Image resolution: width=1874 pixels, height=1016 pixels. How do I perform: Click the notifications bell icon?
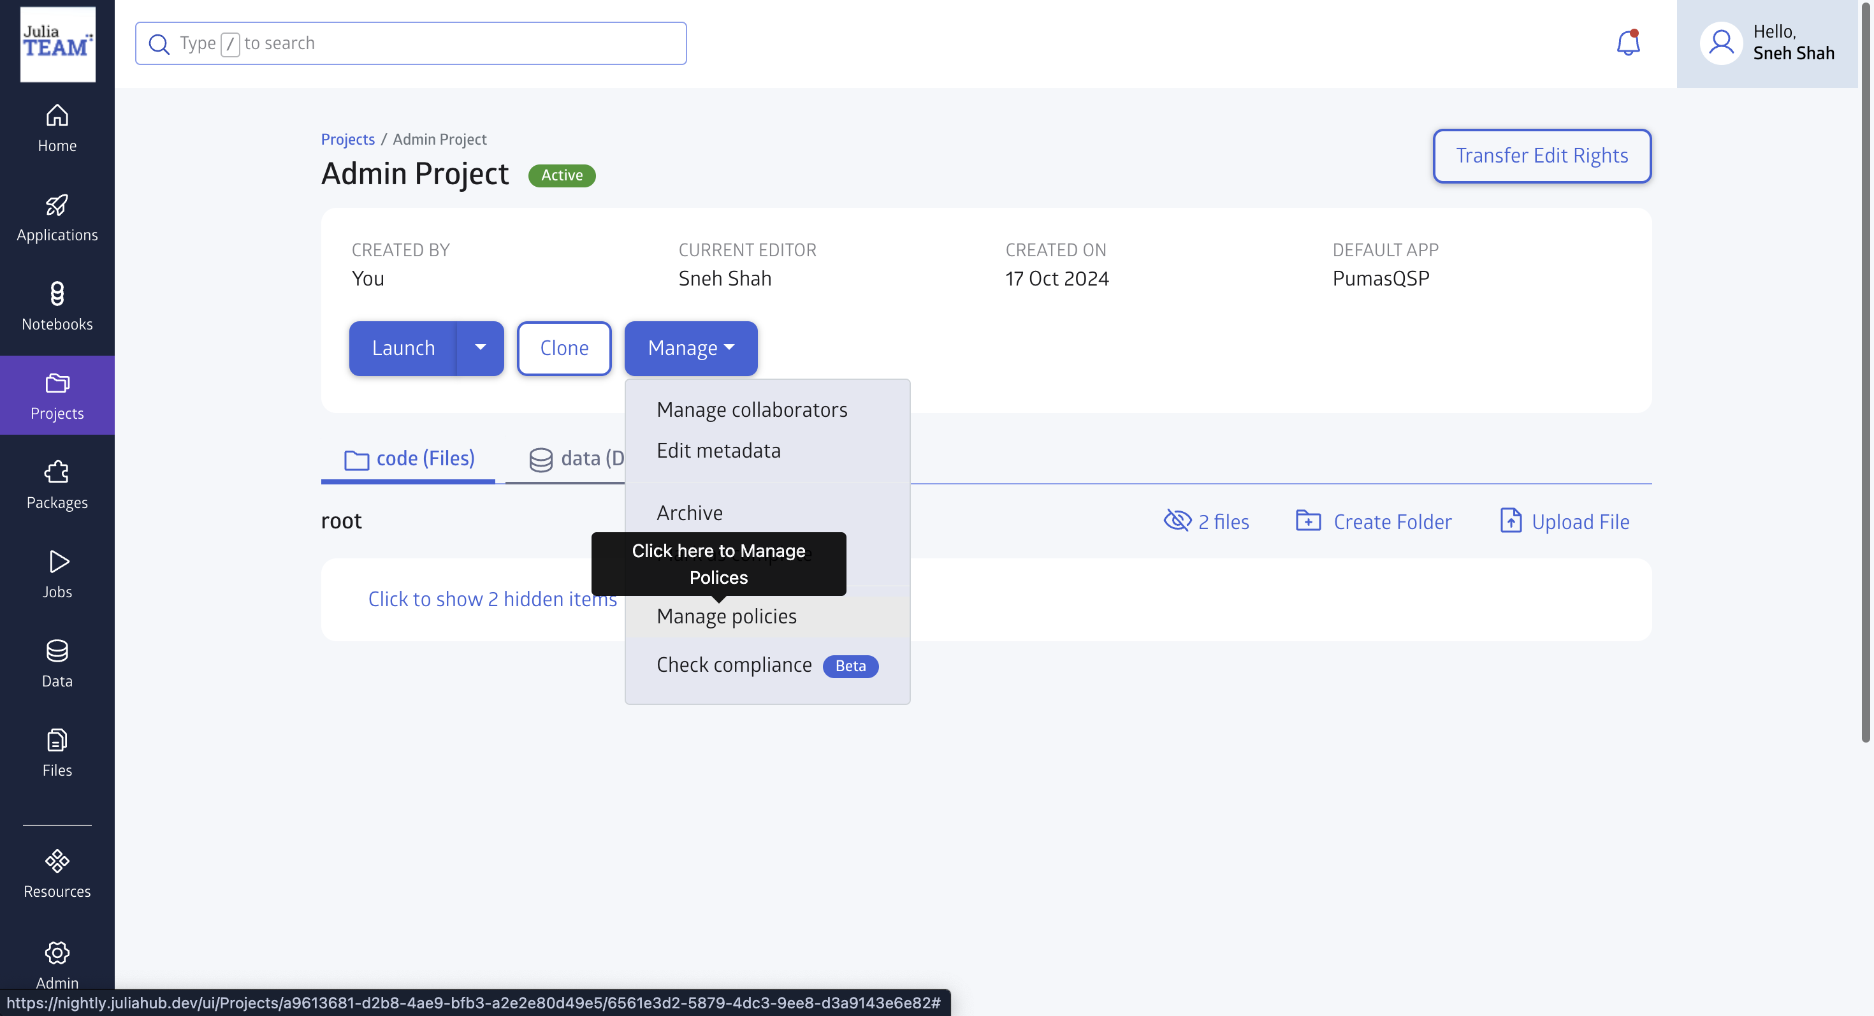[1627, 43]
